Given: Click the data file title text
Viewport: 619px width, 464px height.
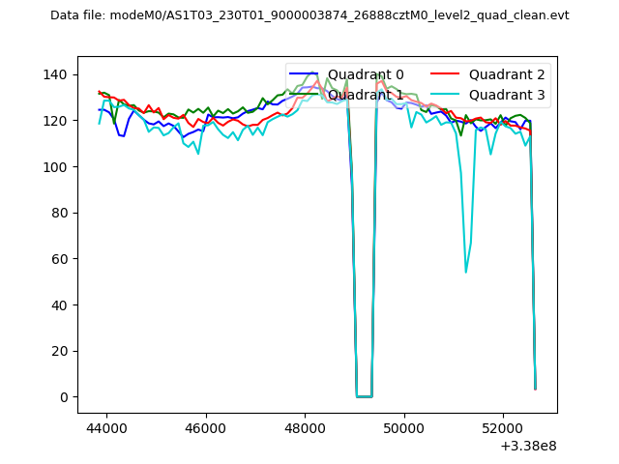Looking at the screenshot, I should pyautogui.click(x=309, y=15).
